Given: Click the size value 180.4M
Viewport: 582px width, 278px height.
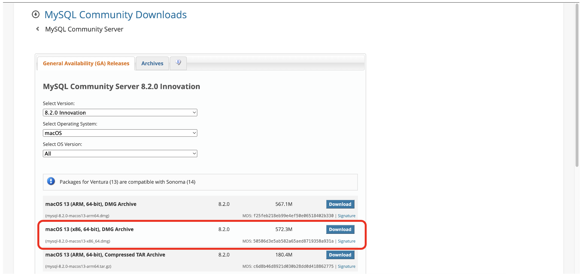Looking at the screenshot, I should pos(284,255).
